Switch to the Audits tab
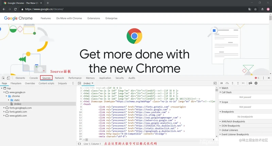The height and width of the screenshot is (146, 272). click(132, 78)
